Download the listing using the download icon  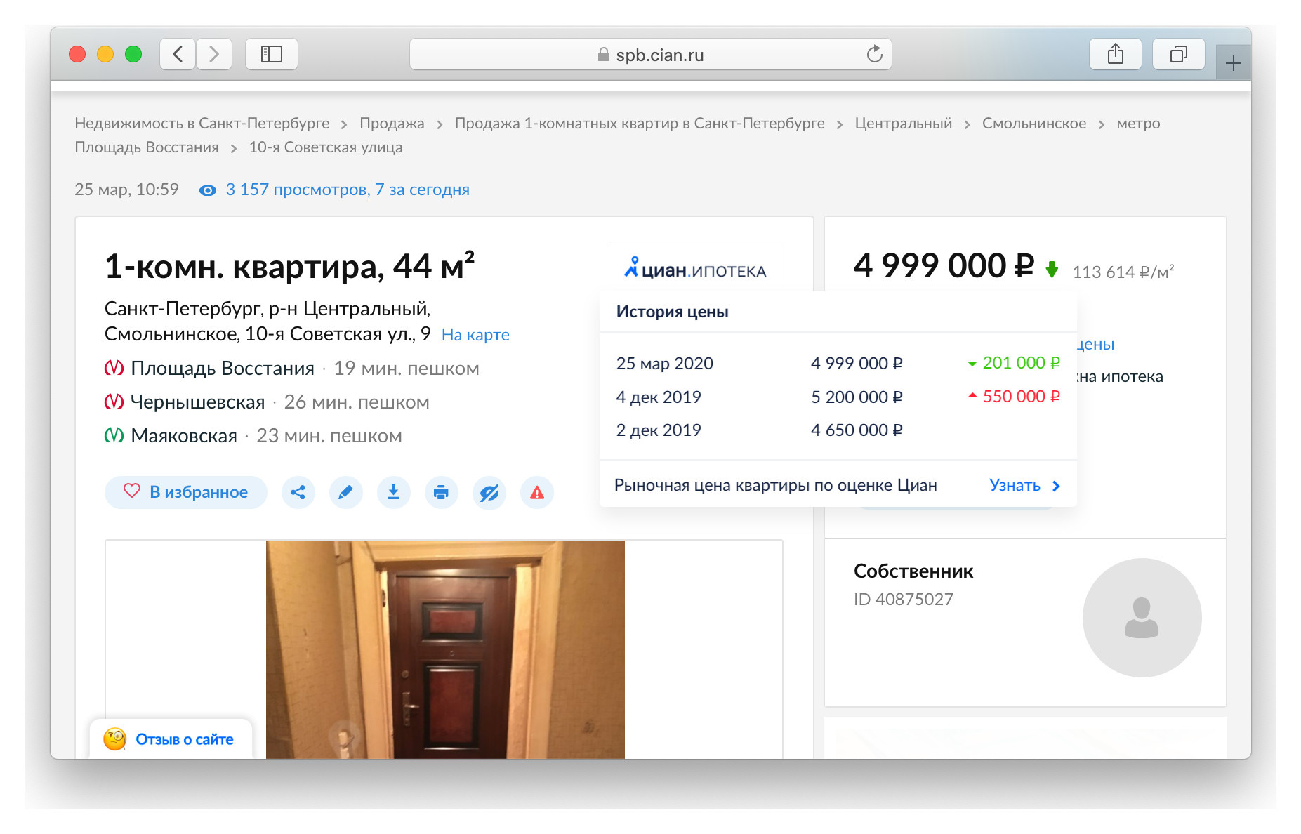point(394,492)
